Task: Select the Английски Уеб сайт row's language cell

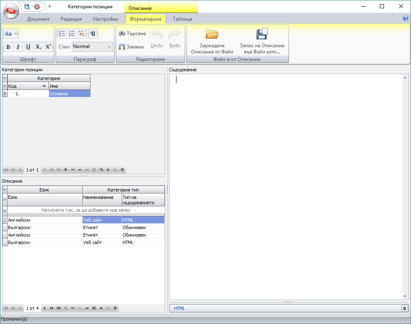Action: tap(45, 220)
